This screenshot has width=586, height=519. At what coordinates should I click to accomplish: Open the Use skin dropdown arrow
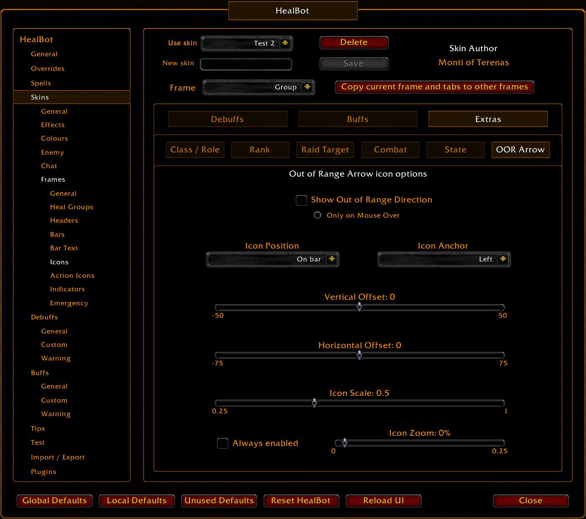tap(286, 43)
